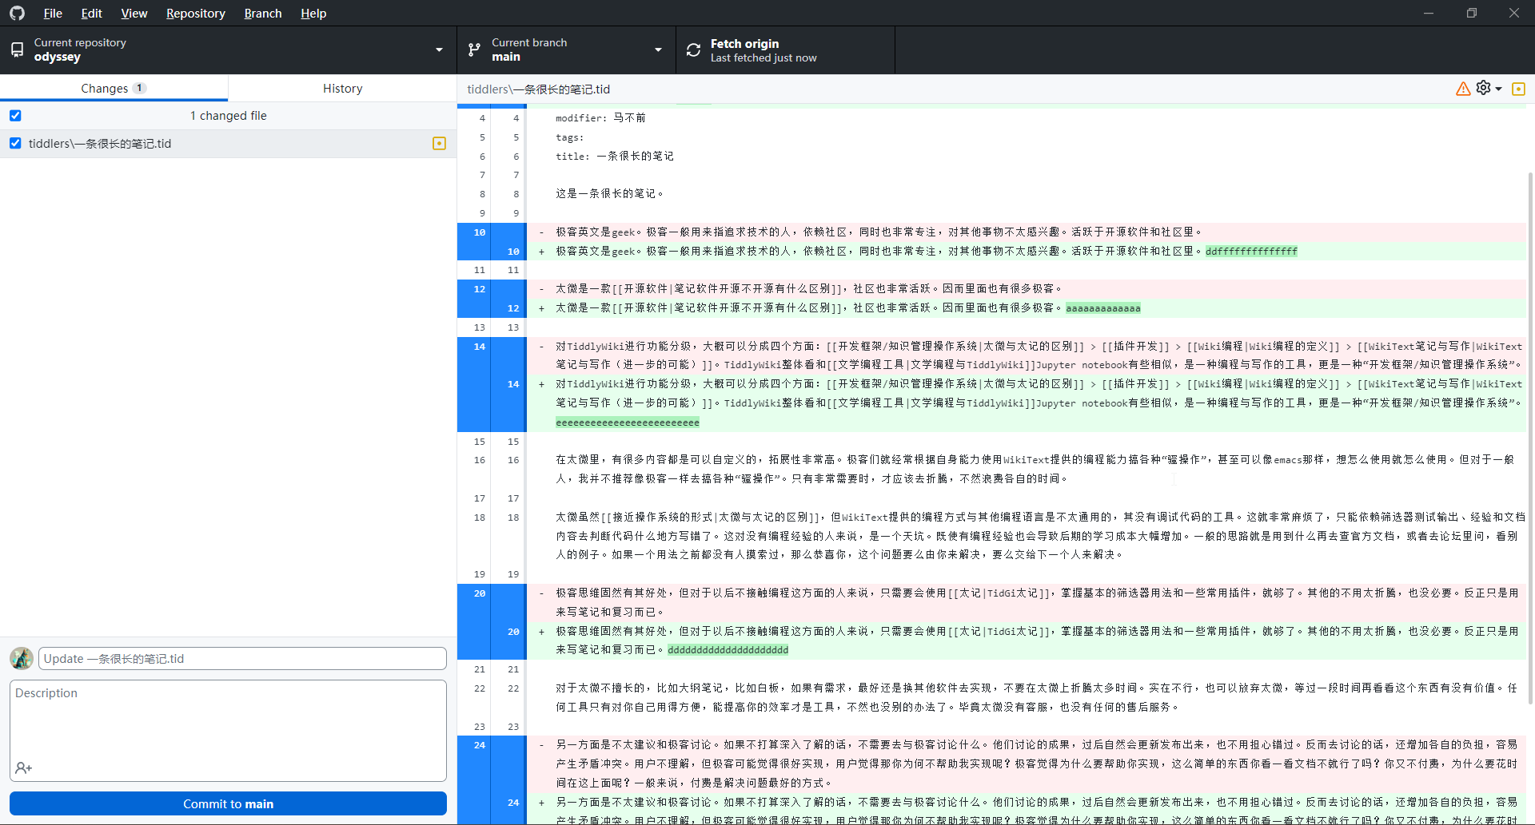
Task: Click the added text 'aaaaaaaaaaaaa' in diff
Action: (x=1103, y=308)
